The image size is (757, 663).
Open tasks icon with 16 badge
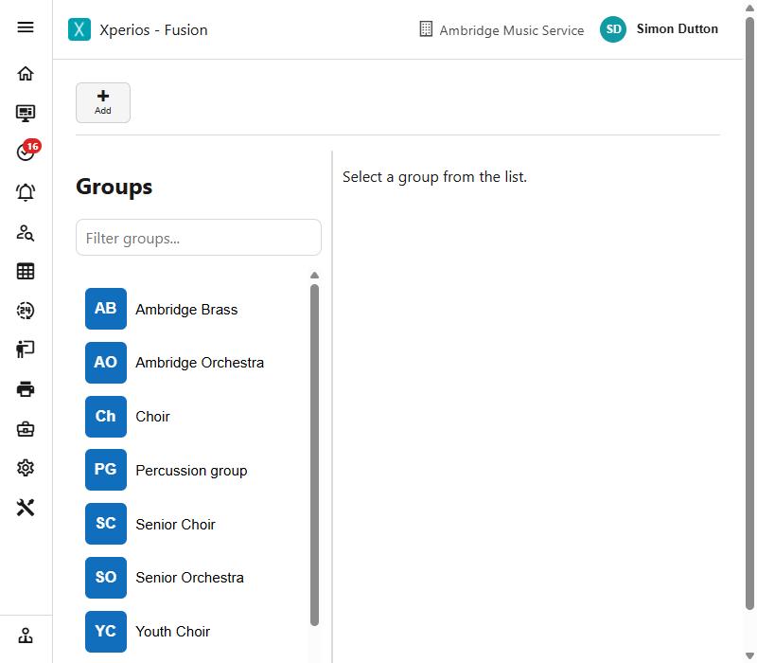point(27,151)
